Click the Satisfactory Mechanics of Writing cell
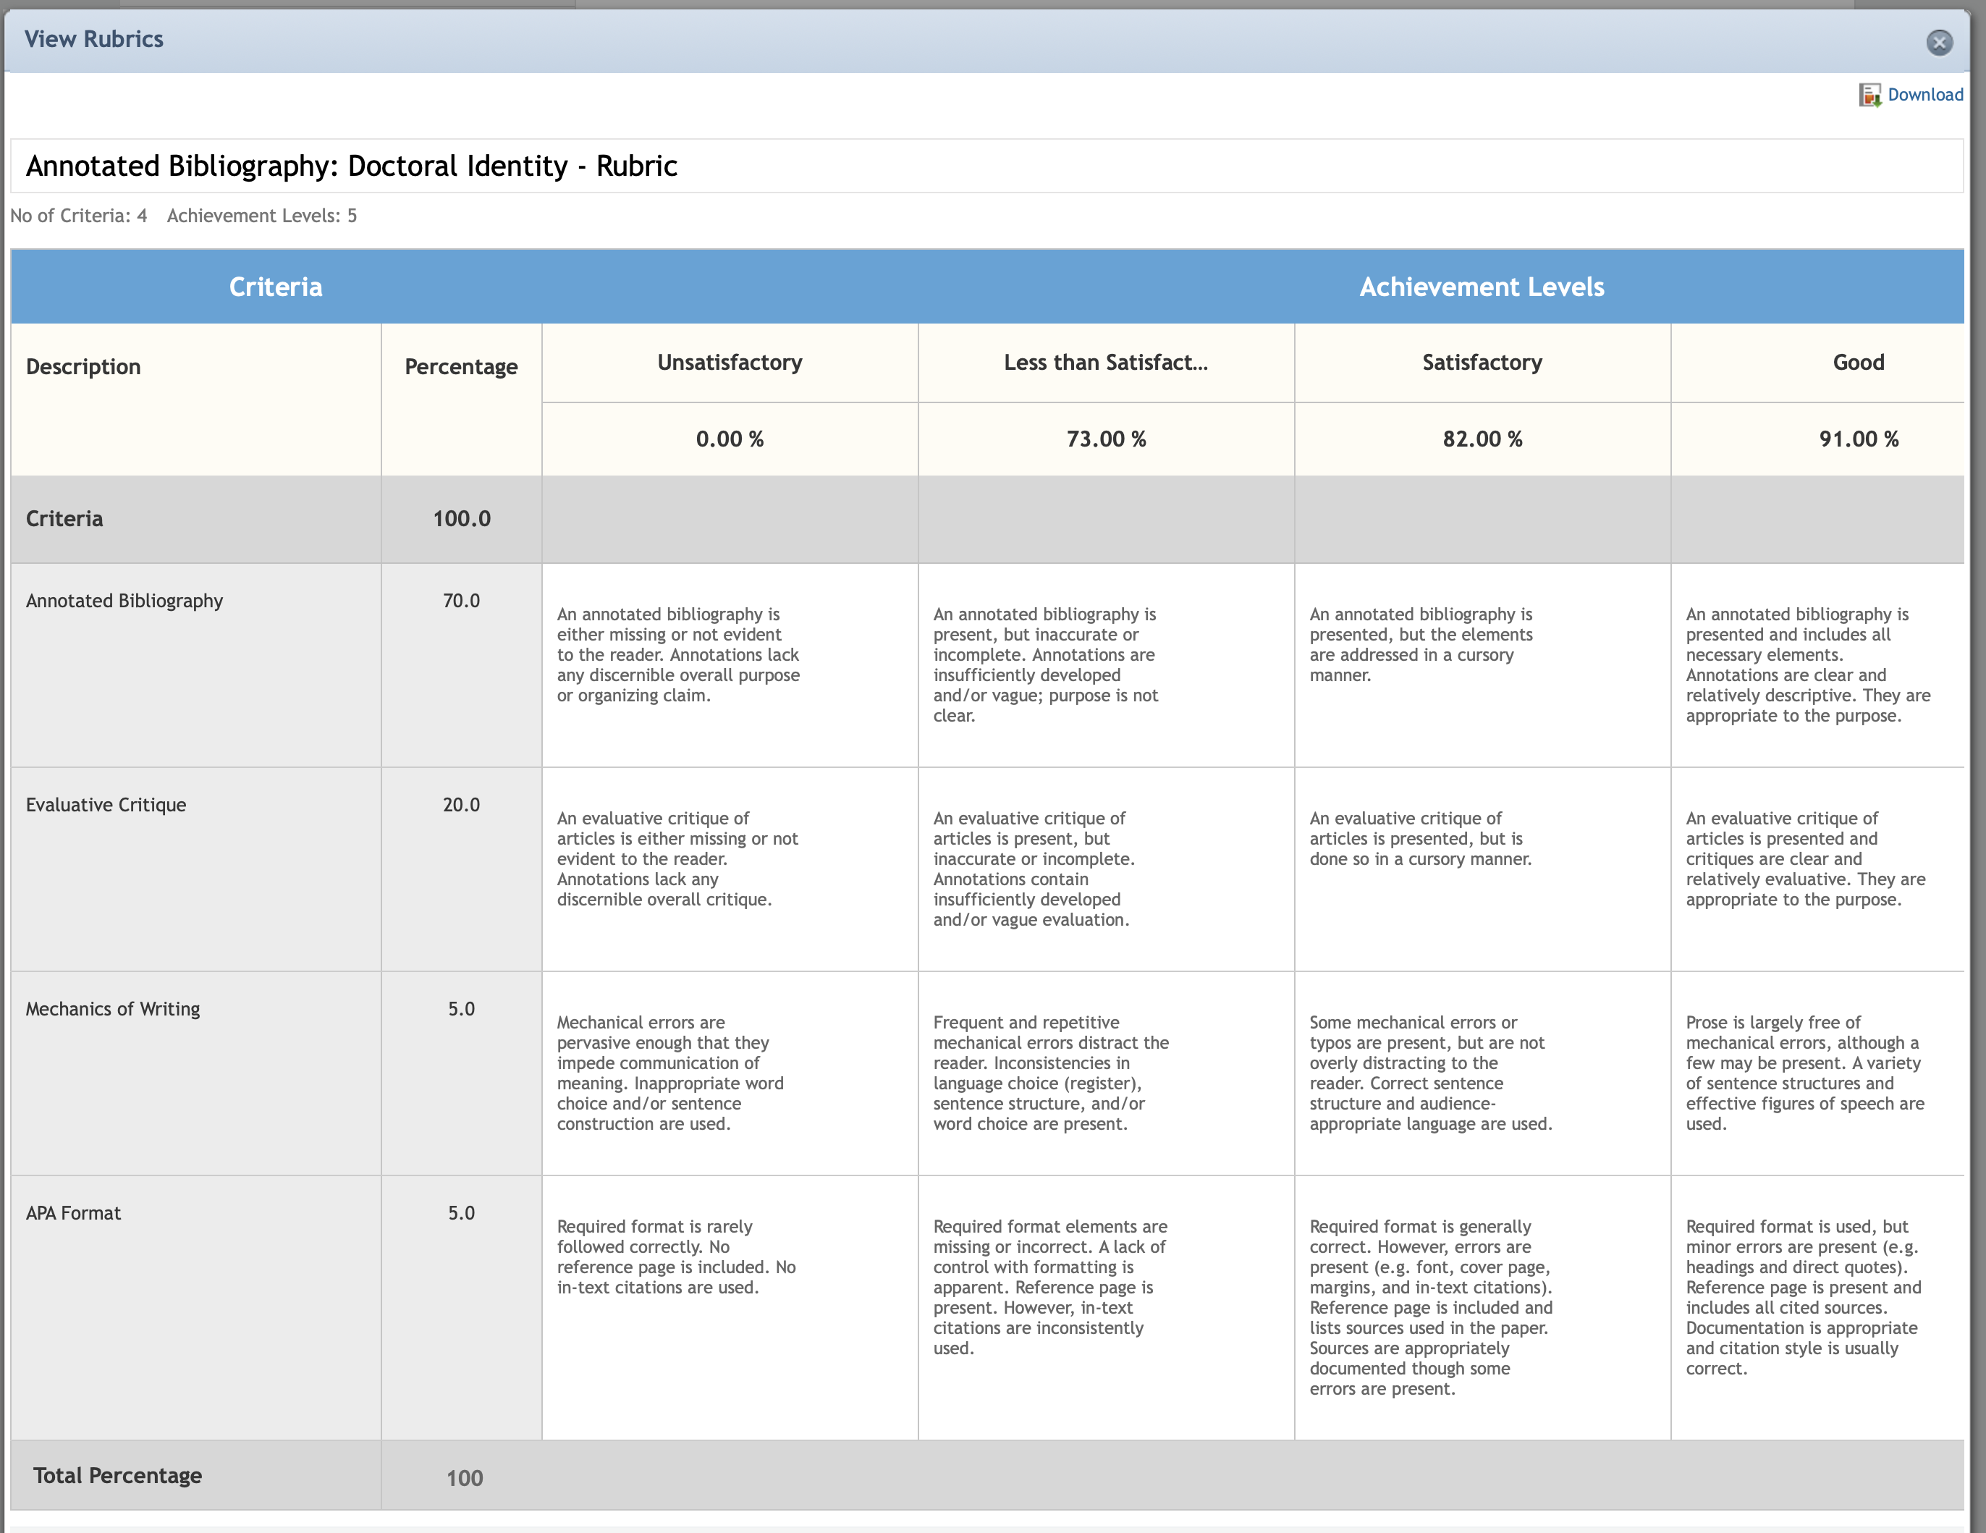Screen dimensions: 1986x1533 coord(1482,1074)
